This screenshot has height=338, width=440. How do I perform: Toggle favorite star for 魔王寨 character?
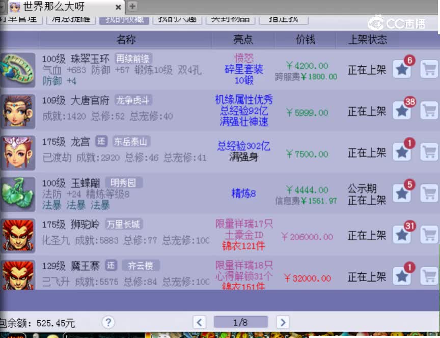(402, 276)
